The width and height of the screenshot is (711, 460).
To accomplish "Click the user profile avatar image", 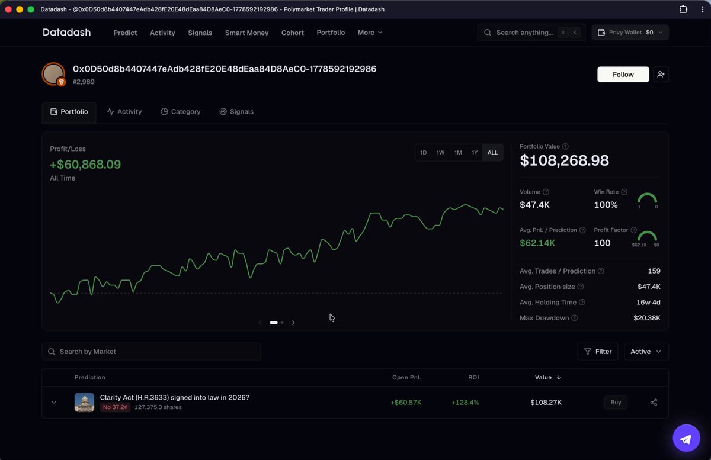I will point(53,74).
